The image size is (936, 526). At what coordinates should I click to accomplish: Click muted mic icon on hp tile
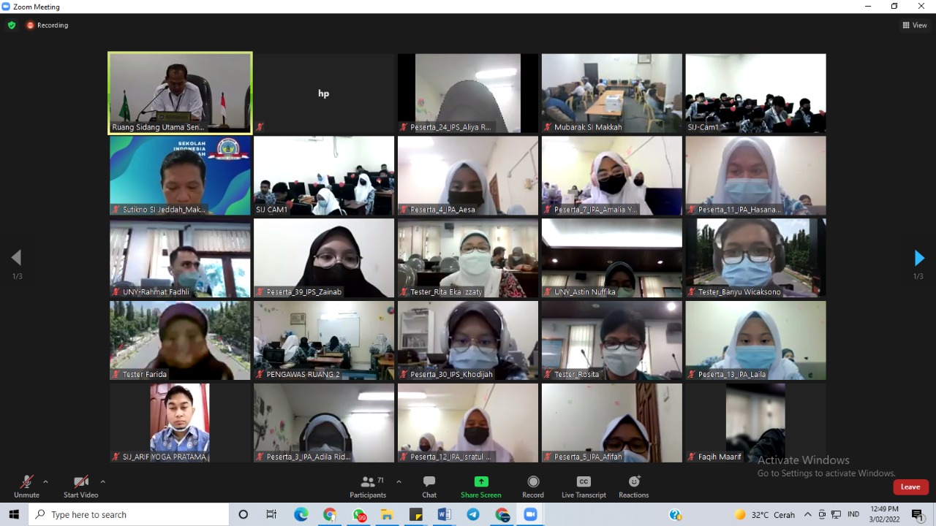click(260, 127)
